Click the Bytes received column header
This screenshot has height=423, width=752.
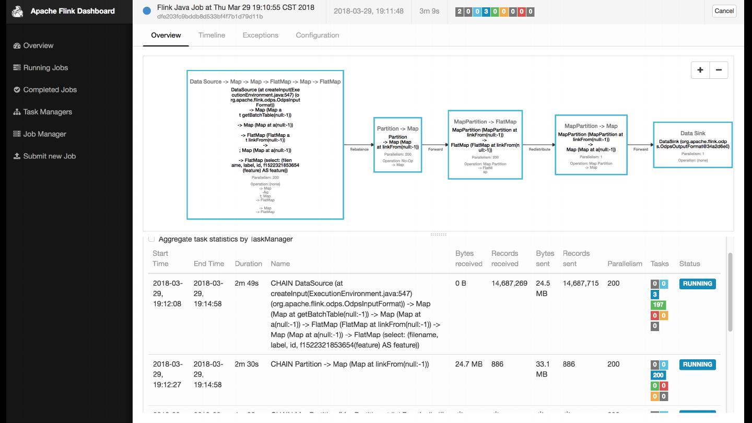(x=469, y=258)
